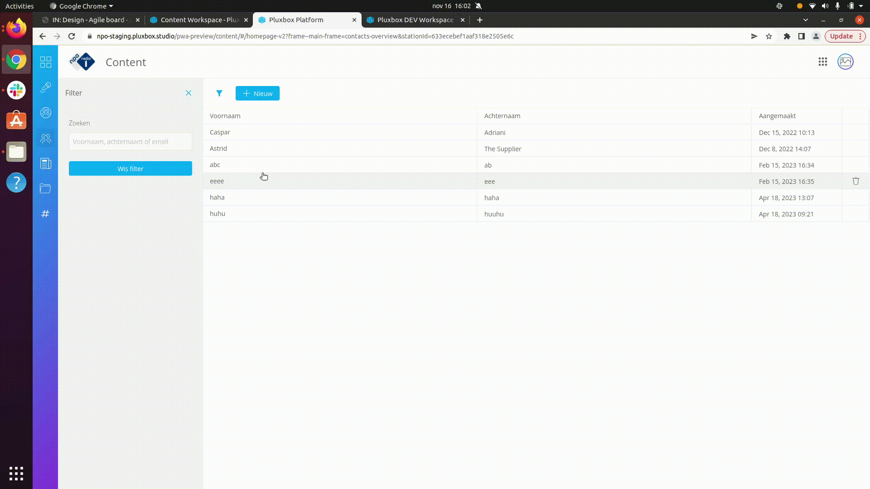Toggle the filter funnel icon
Image resolution: width=870 pixels, height=489 pixels.
219,93
